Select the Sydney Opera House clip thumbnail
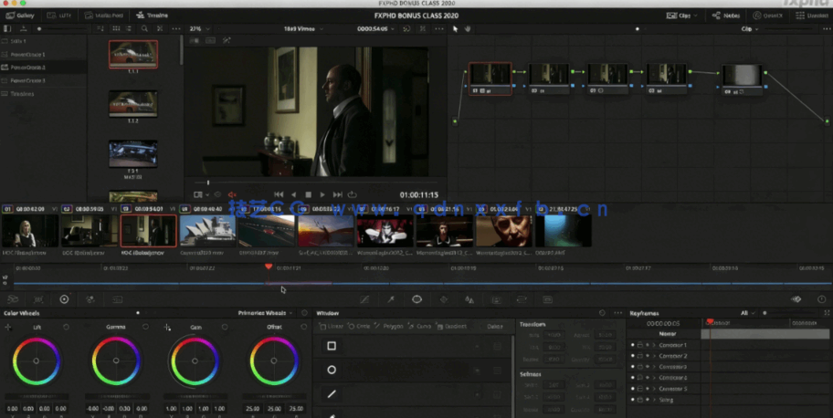This screenshot has width=833, height=418. [x=207, y=231]
